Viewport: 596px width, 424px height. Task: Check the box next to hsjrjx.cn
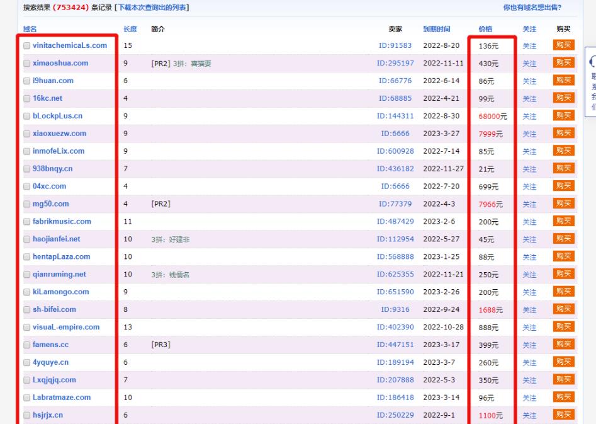click(x=26, y=415)
